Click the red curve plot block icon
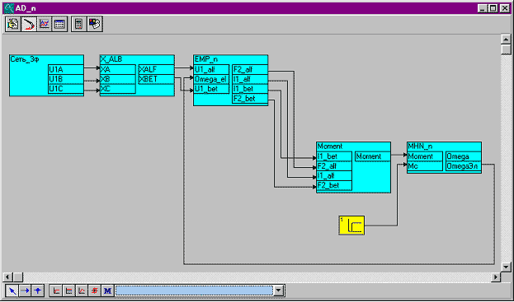 (x=82, y=290)
